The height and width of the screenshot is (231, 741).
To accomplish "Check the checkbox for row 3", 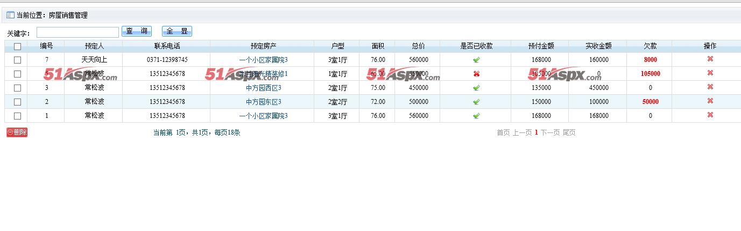I will pyautogui.click(x=17, y=88).
